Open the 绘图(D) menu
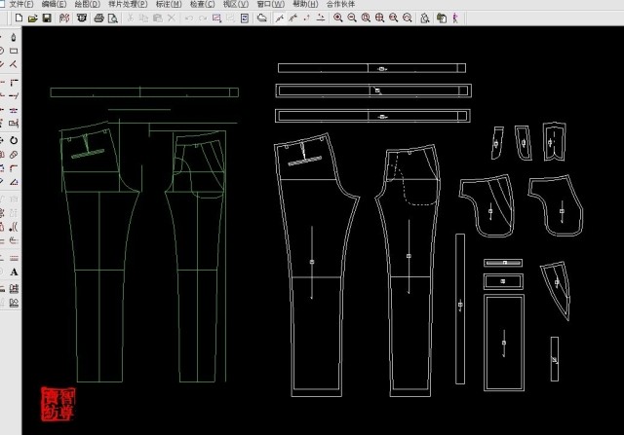 click(88, 5)
